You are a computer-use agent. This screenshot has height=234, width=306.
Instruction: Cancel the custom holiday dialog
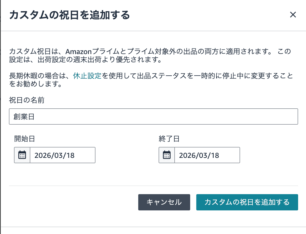[x=164, y=202]
